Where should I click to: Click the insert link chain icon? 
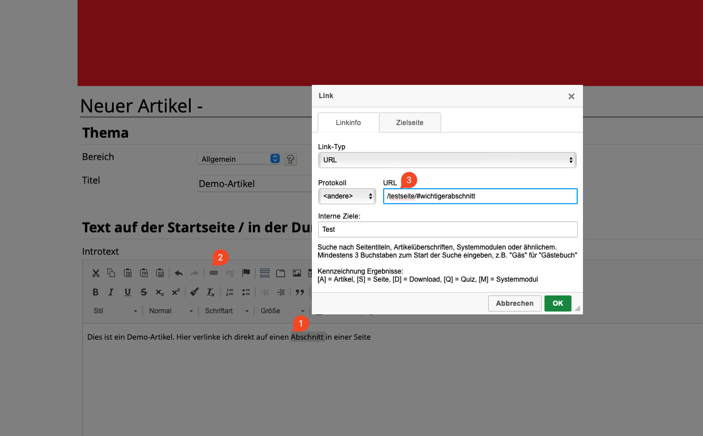click(x=214, y=273)
